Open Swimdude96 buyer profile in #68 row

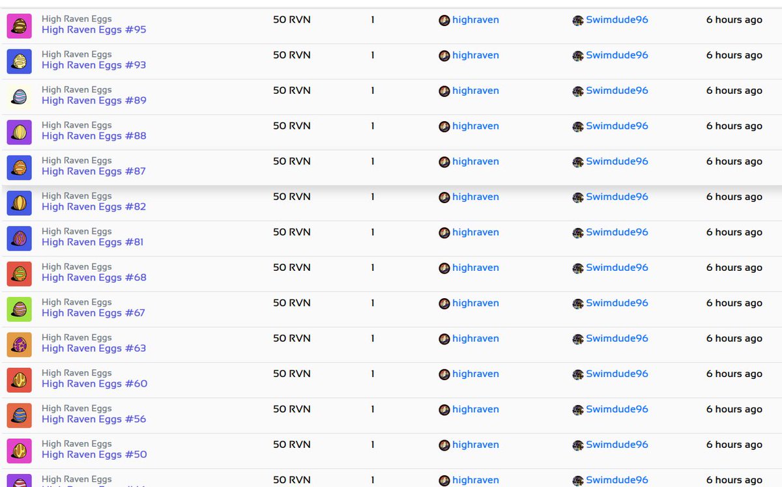click(x=617, y=268)
